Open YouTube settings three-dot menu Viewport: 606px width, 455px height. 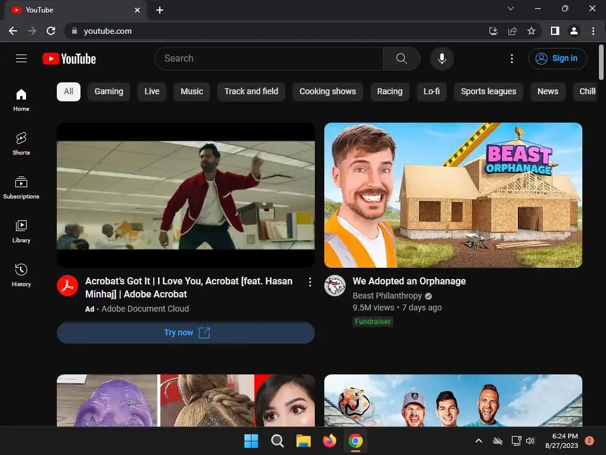click(x=512, y=59)
